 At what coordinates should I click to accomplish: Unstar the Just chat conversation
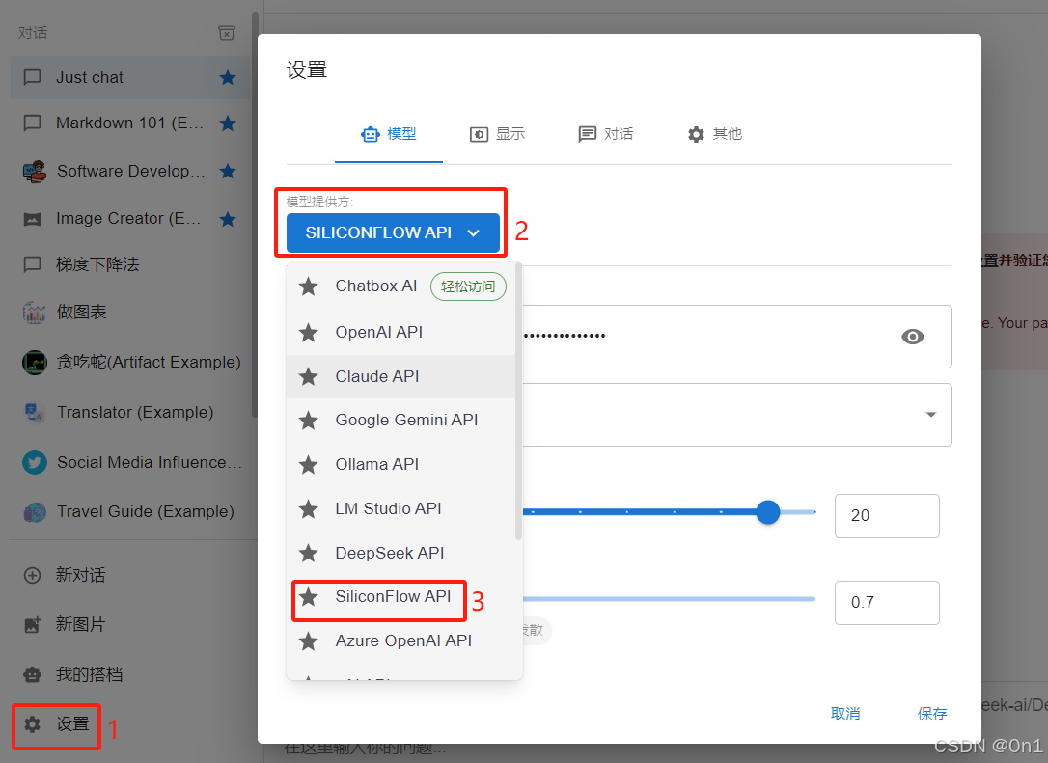point(228,77)
